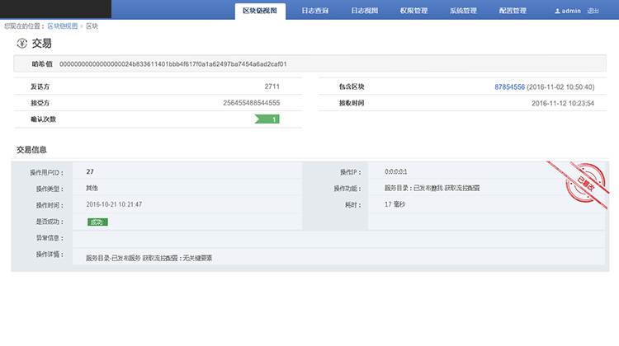This screenshot has width=619, height=346.
Task: Click the 发送方 label
Action: 40,86
